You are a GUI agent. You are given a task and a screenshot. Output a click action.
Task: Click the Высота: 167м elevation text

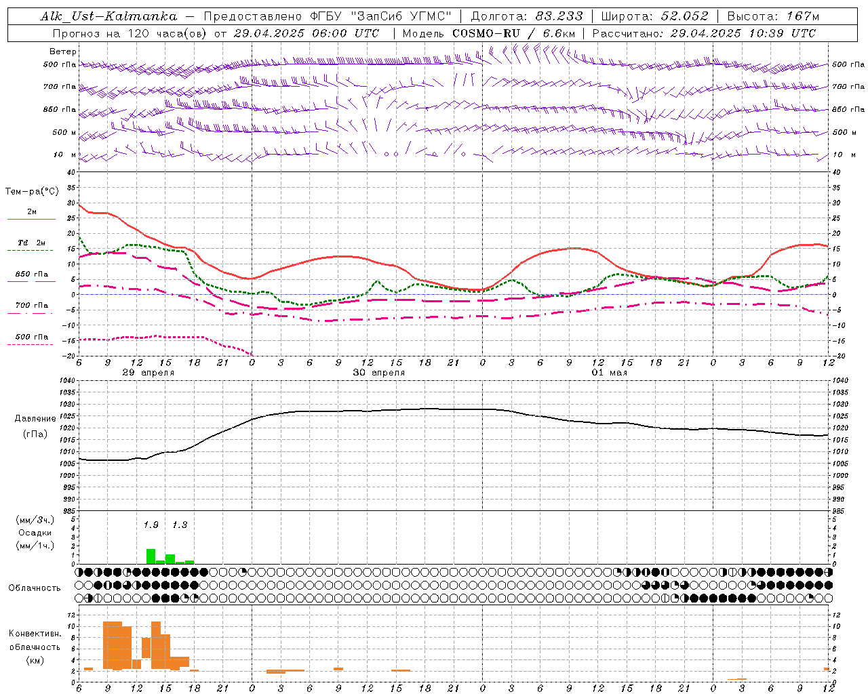pos(773,16)
